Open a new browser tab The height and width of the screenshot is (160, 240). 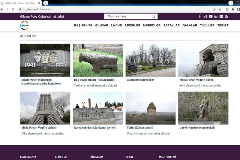(x=46, y=3)
